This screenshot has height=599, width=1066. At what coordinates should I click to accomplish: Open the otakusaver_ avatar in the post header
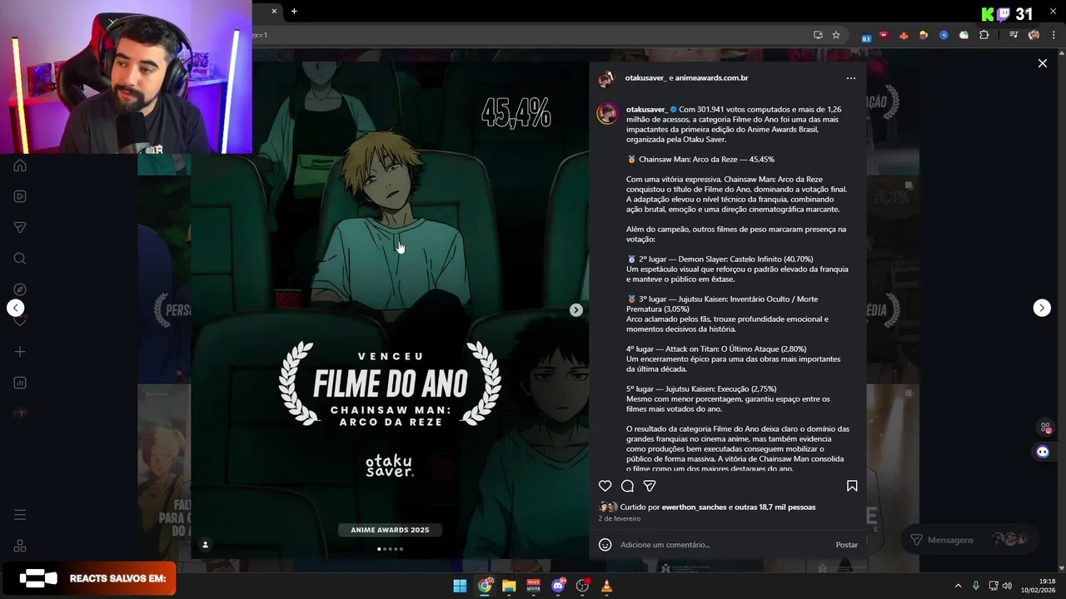[606, 79]
